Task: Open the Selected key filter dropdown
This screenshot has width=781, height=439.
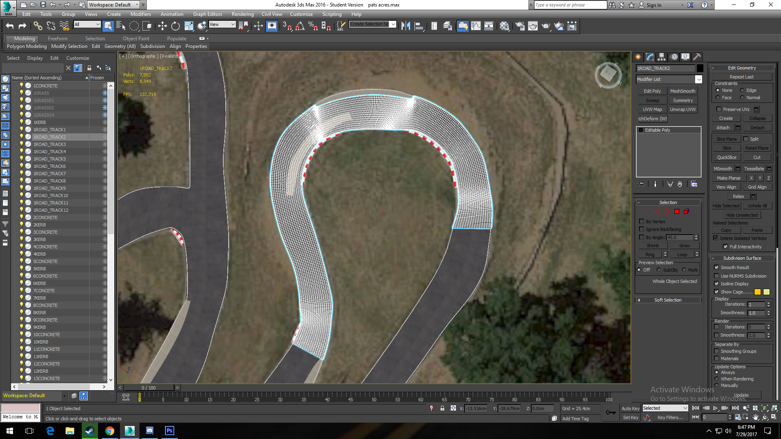Action: coord(685,408)
